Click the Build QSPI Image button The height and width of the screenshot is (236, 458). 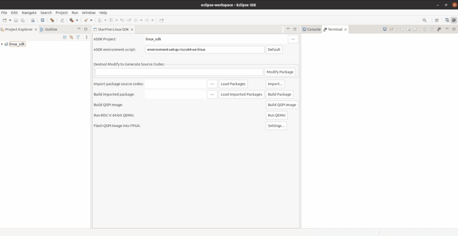coord(282,105)
